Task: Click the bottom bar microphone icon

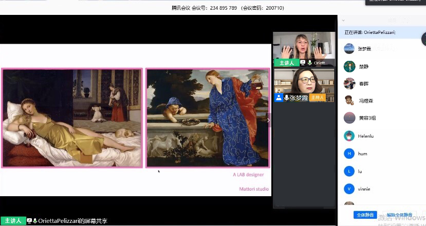Action: pos(35,221)
